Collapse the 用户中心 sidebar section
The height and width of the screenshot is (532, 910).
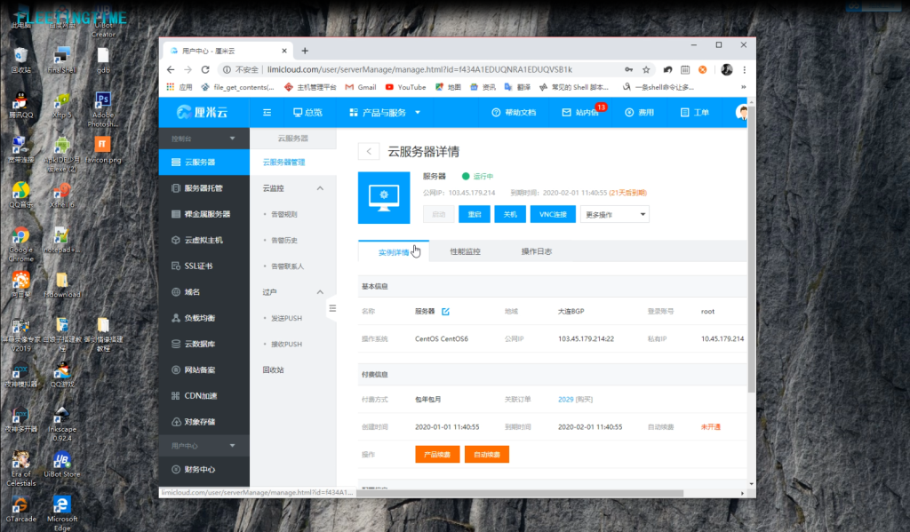click(x=204, y=446)
